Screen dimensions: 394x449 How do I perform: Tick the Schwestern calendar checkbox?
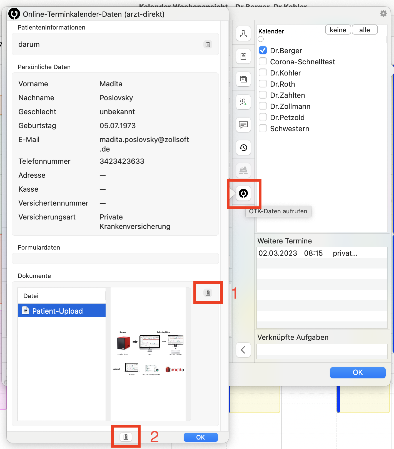263,128
